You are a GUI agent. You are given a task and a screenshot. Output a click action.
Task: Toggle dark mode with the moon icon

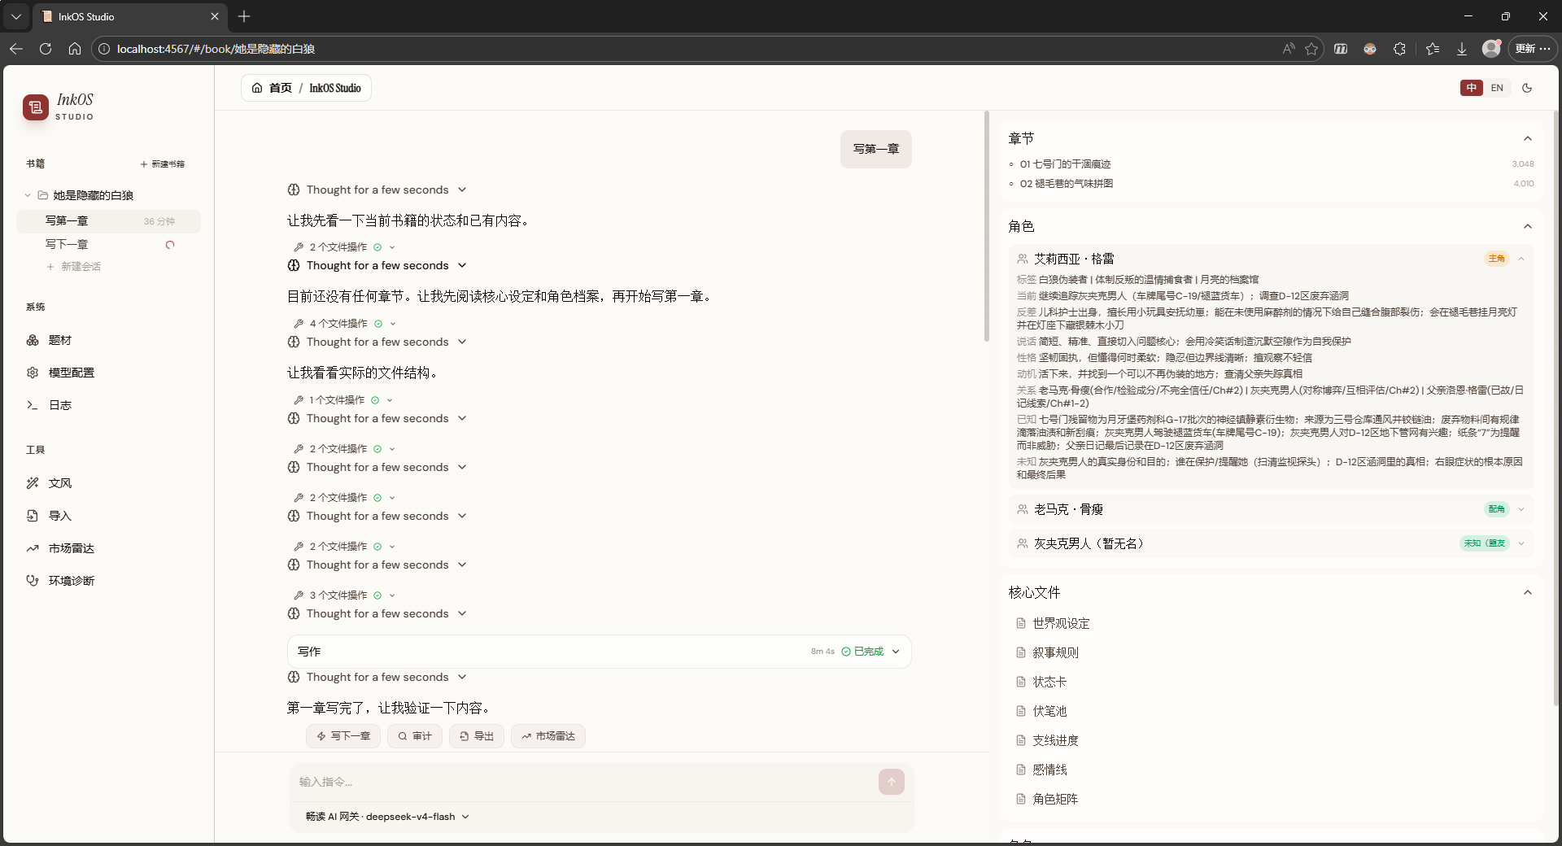(x=1527, y=88)
